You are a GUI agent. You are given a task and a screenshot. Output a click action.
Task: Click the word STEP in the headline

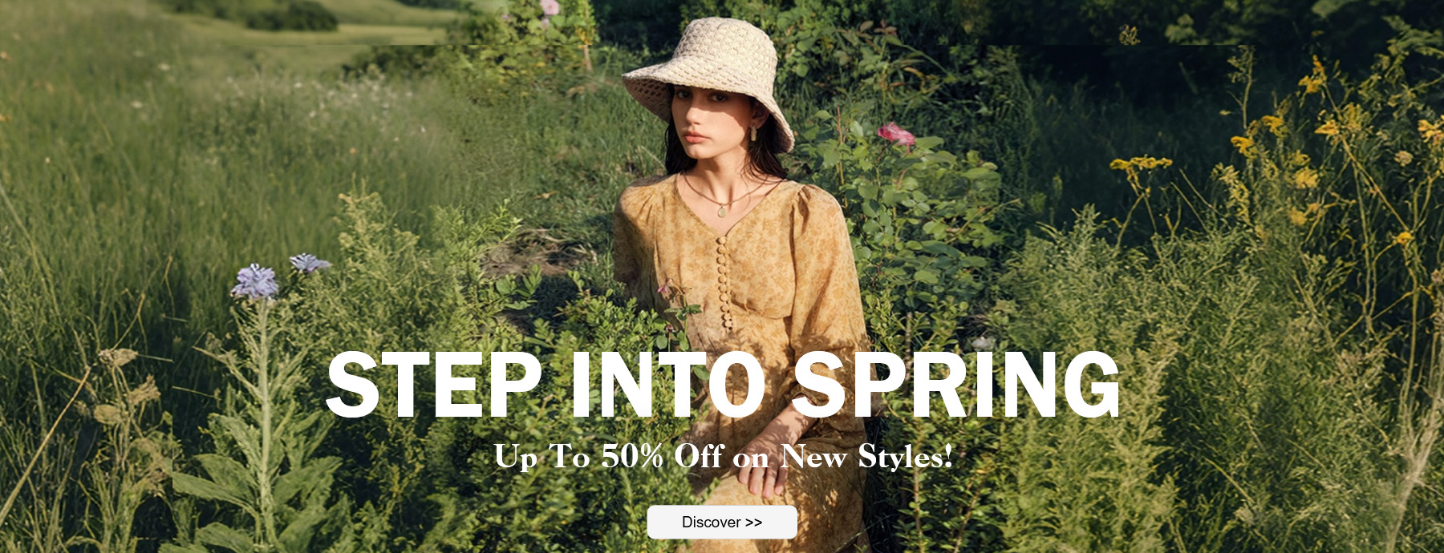coord(434,385)
